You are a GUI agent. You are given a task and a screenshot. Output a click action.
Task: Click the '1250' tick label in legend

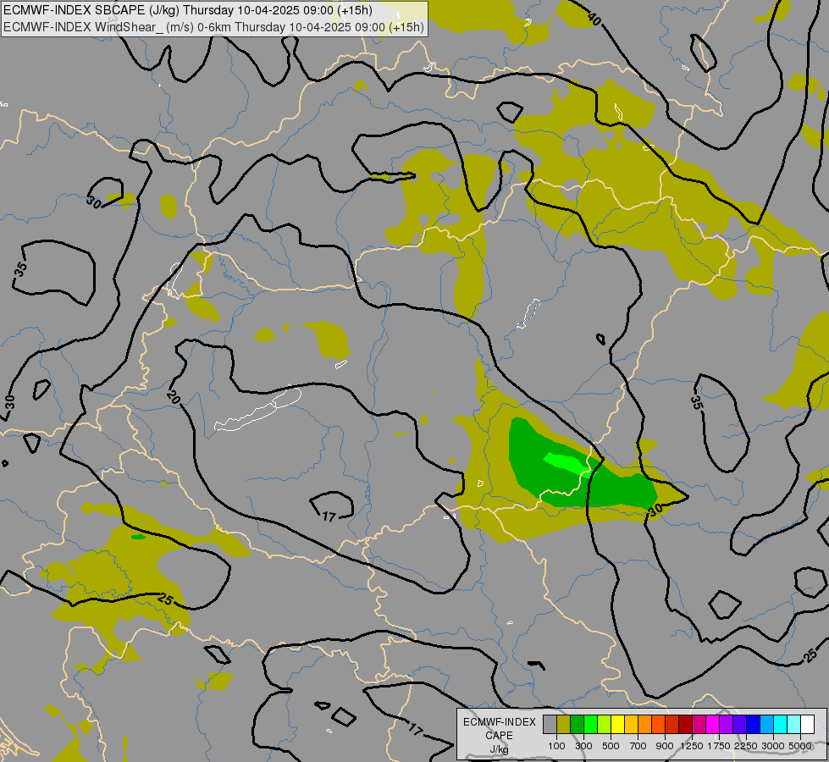coord(692,746)
